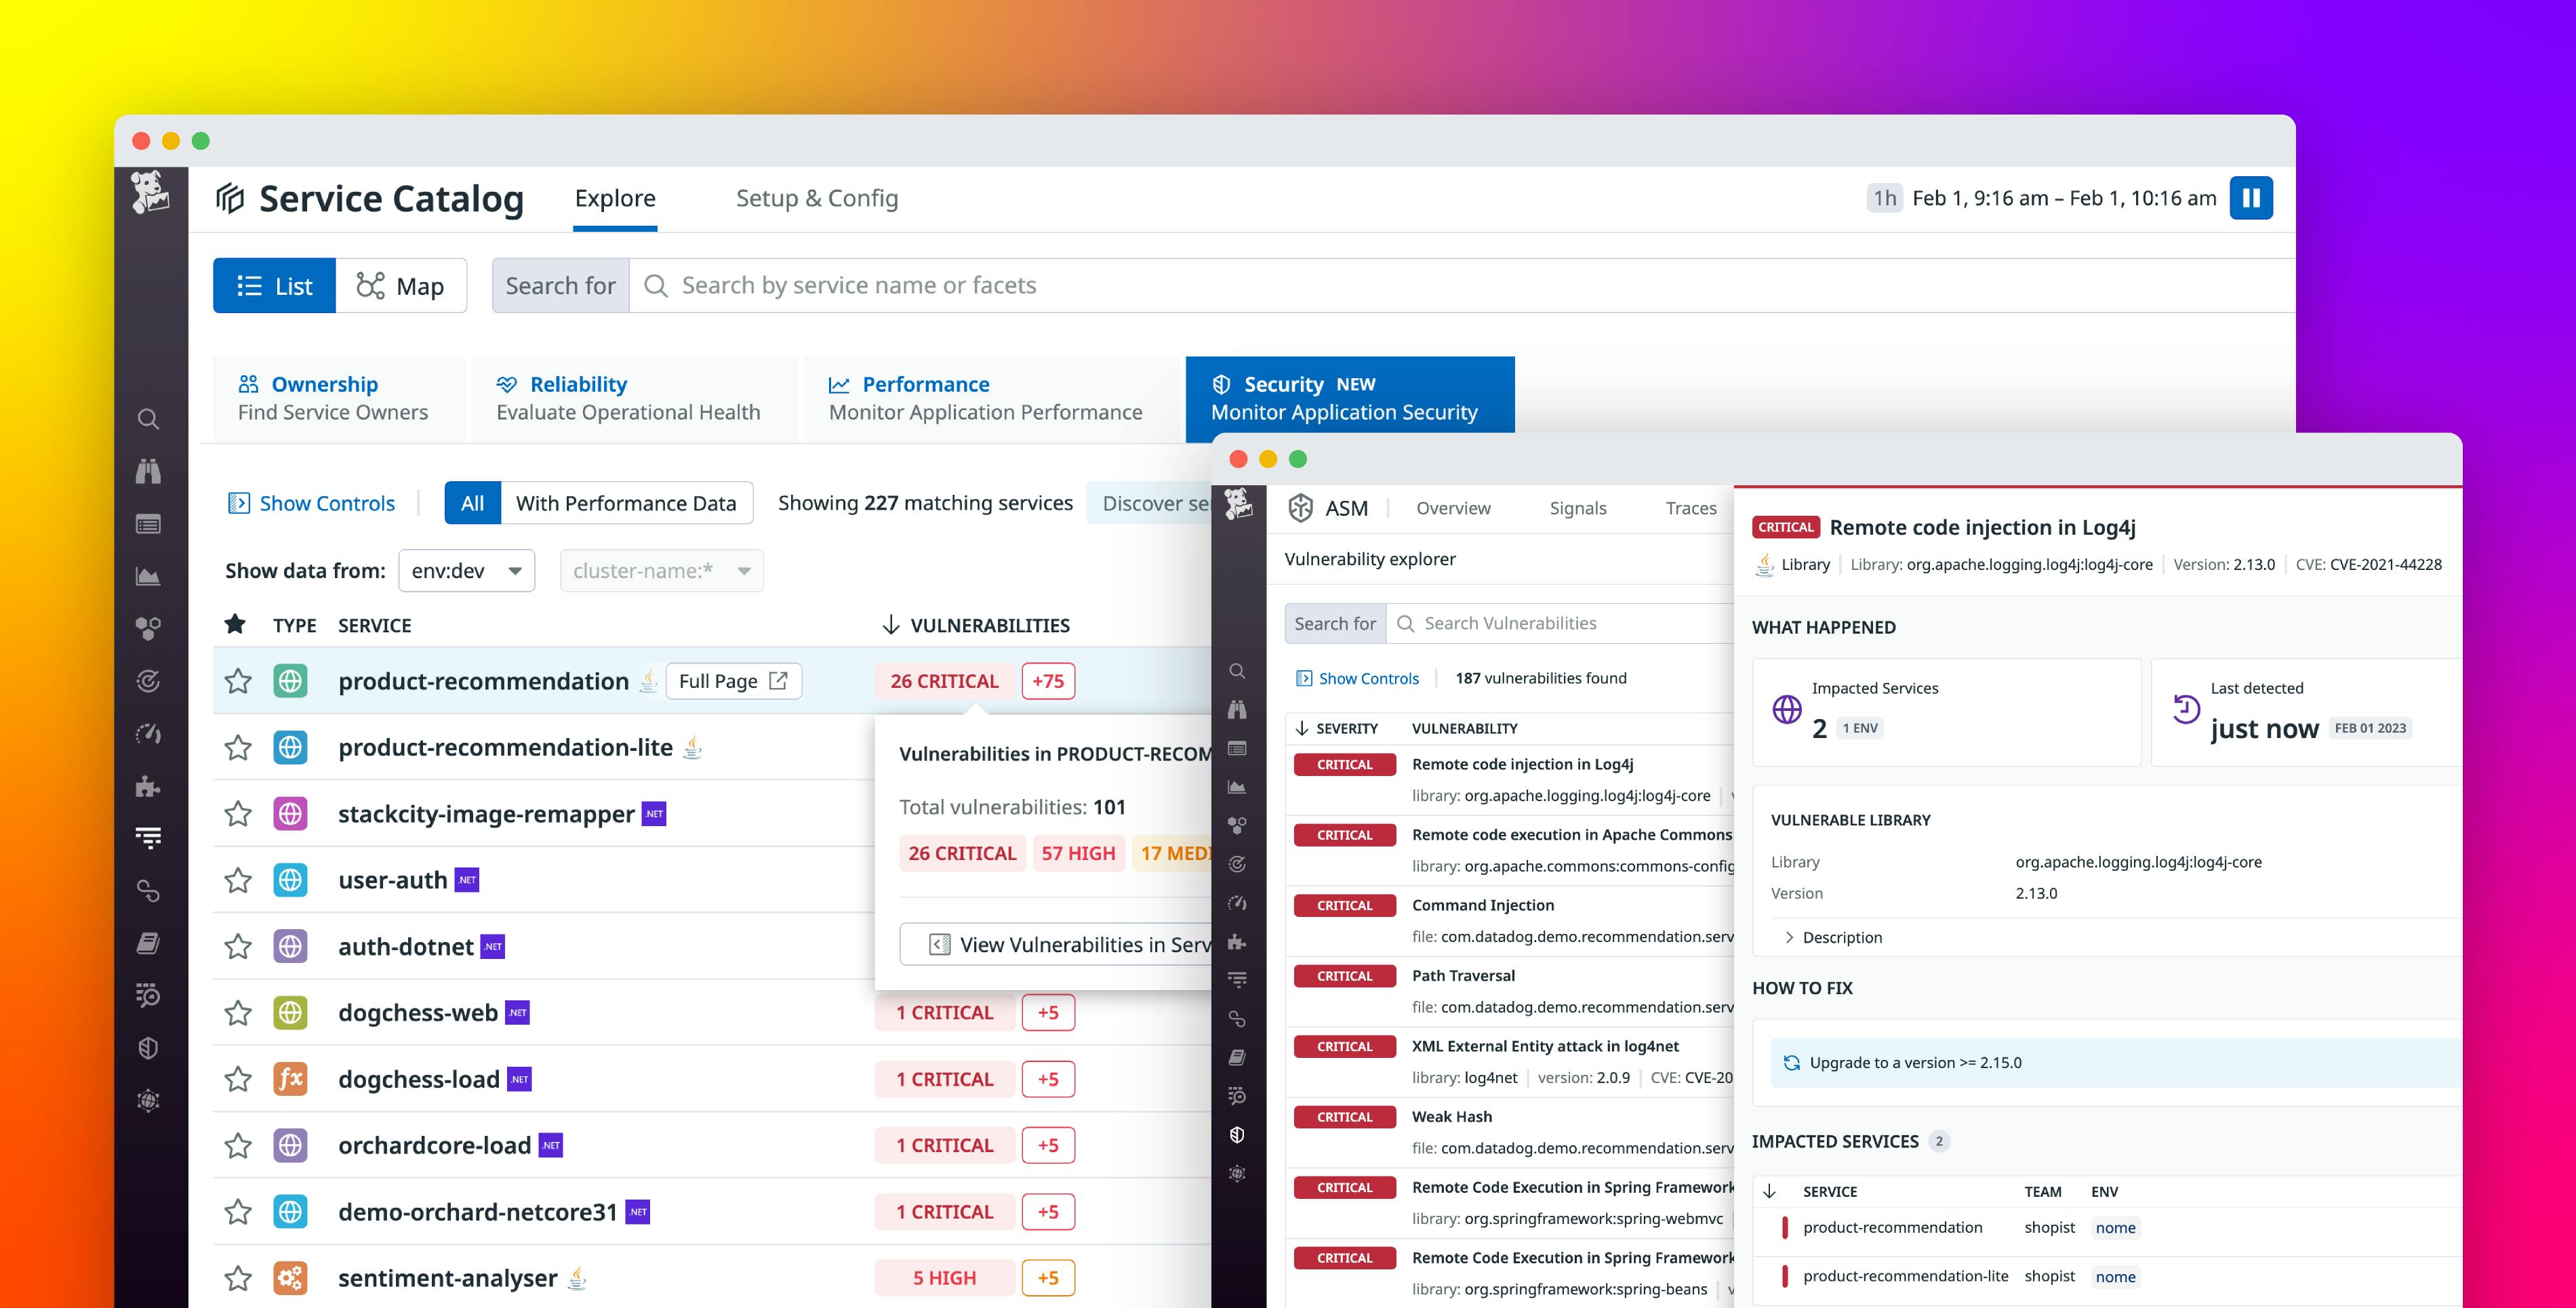Switch to Map view
The width and height of the screenshot is (2576, 1308).
pyautogui.click(x=402, y=285)
